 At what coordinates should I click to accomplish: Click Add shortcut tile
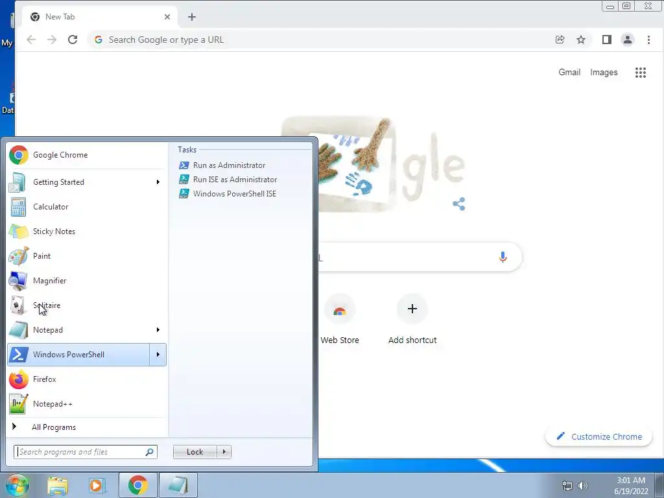412,319
